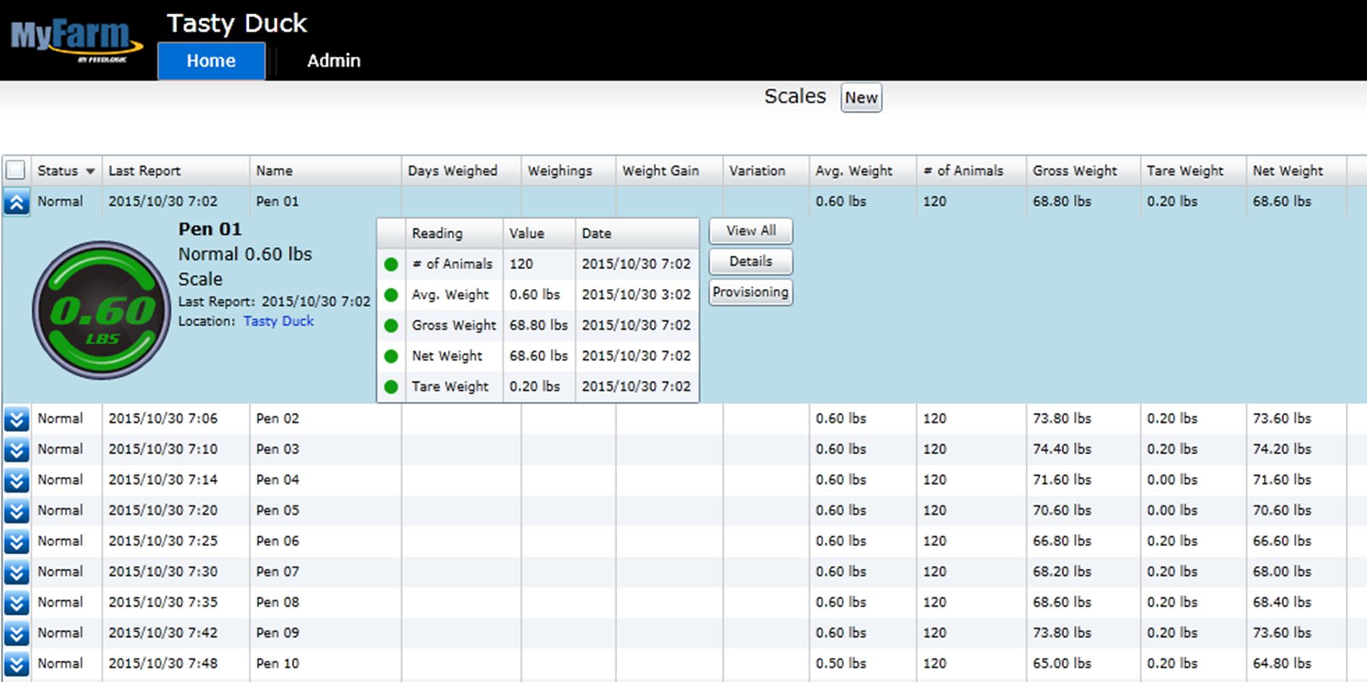Follow the Tasty Duck location link
Image resolution: width=1367 pixels, height=682 pixels.
click(x=278, y=321)
